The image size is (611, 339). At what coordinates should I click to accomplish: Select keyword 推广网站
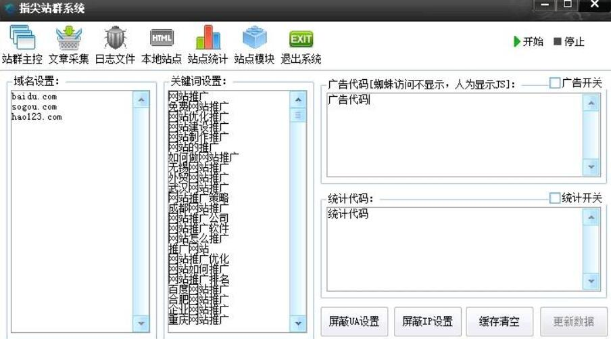[189, 248]
